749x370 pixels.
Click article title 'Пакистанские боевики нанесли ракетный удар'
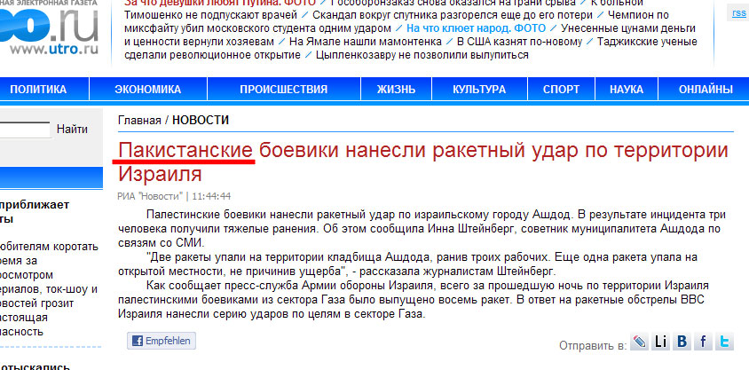coord(422,162)
